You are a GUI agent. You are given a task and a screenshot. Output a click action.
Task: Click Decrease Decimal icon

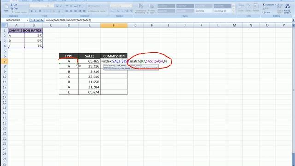pyautogui.click(x=130, y=11)
